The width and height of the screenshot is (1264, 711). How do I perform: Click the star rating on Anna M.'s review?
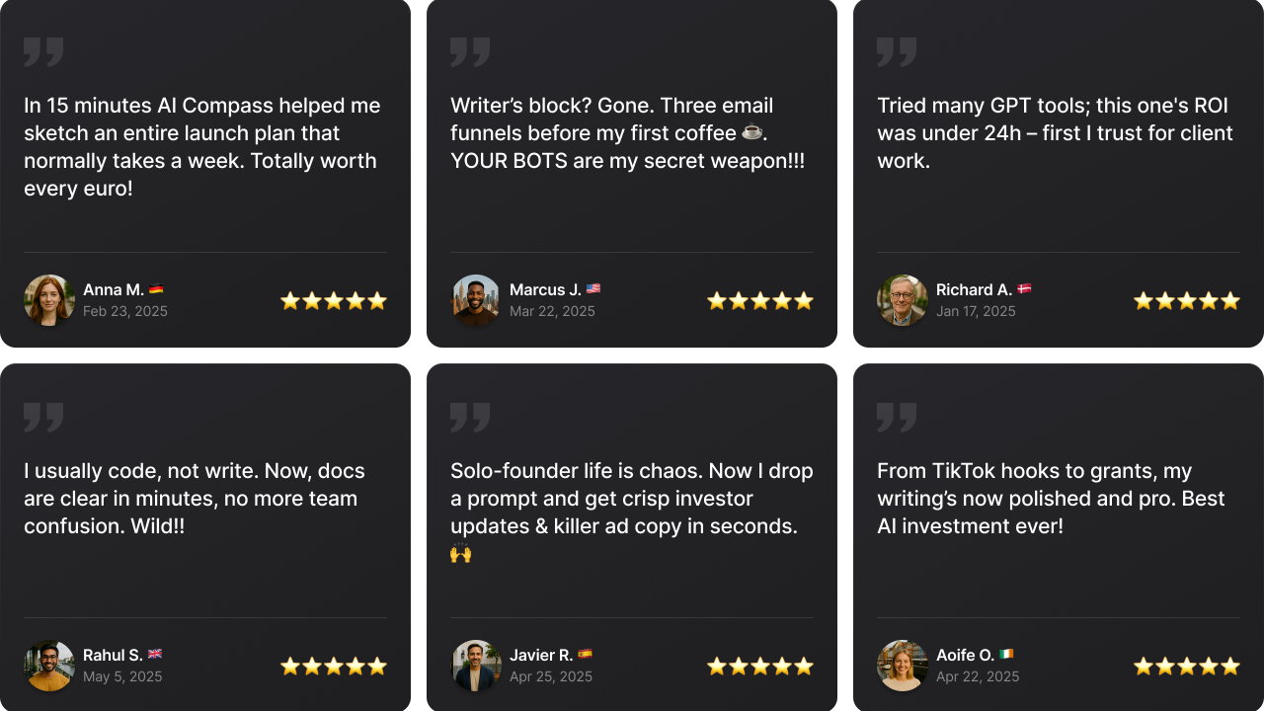coord(334,301)
